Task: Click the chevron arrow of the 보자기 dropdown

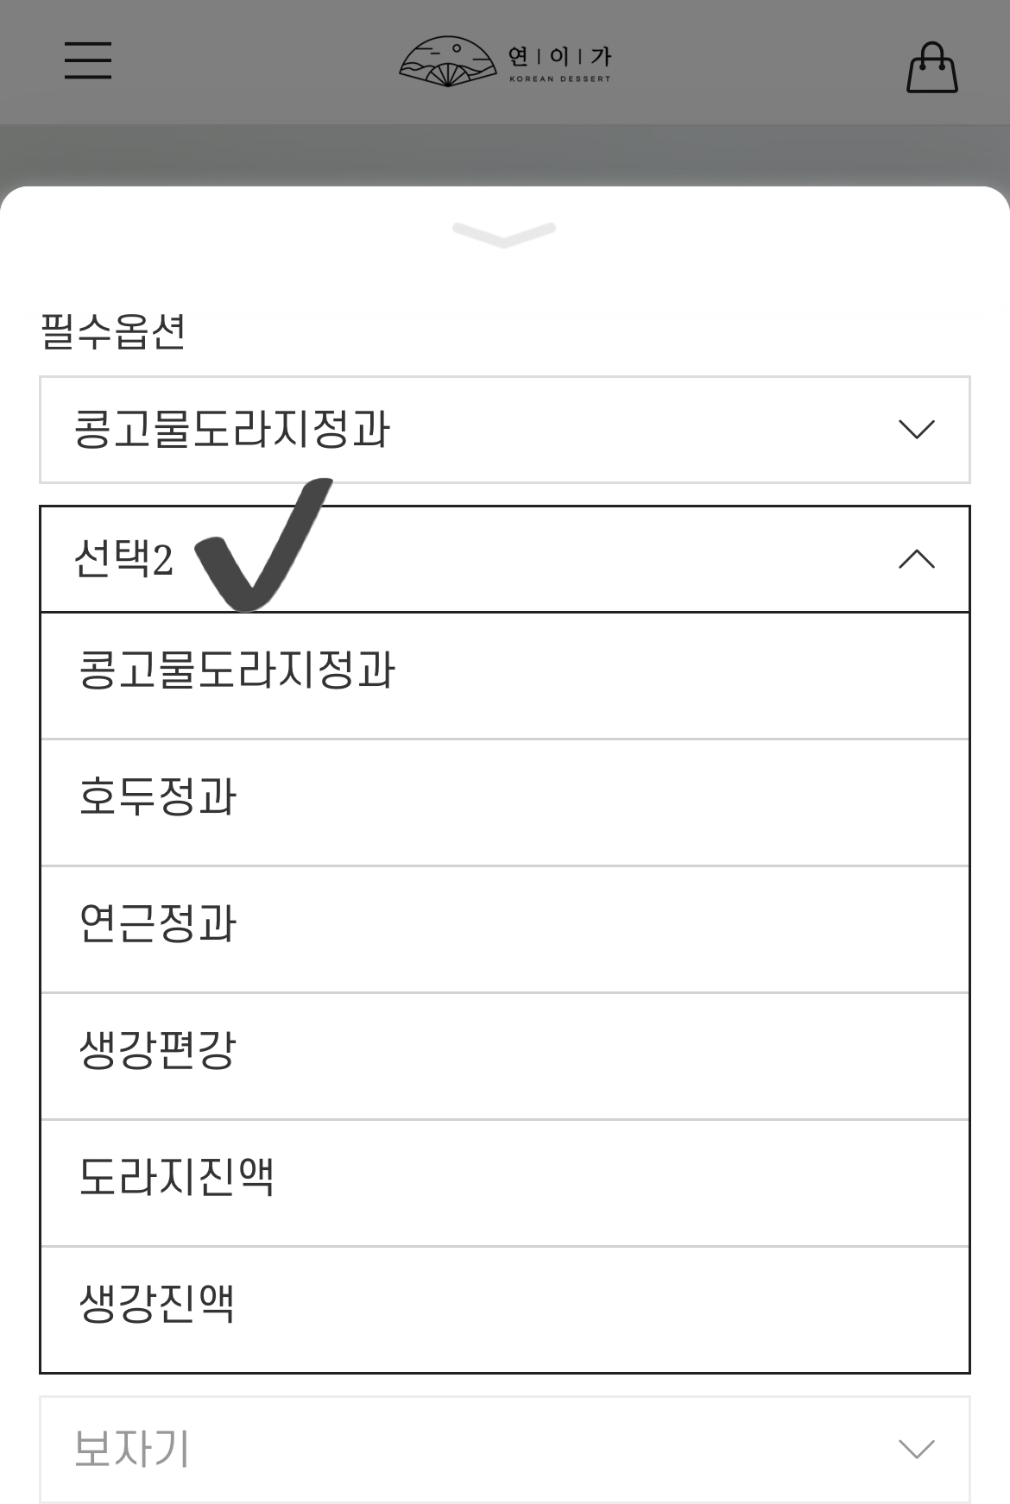Action: 916,1449
